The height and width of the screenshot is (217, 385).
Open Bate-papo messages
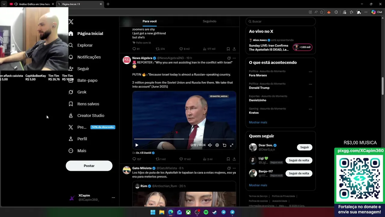click(x=83, y=80)
